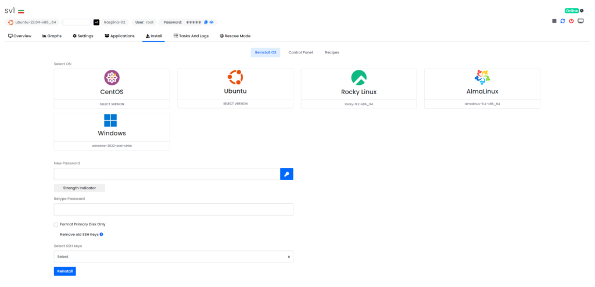Generate a password with the key icon
The image size is (595, 287).
[x=286, y=174]
